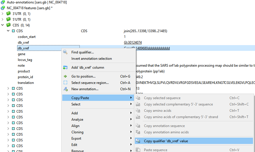
Task: Select the protein_id qualifier row
Action: pyautogui.click(x=25, y=77)
